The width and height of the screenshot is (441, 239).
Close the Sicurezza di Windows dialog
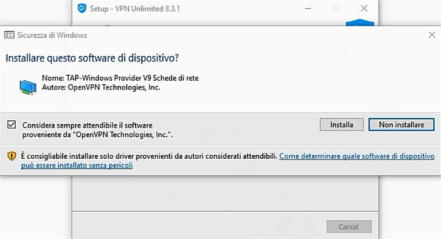coord(431,35)
